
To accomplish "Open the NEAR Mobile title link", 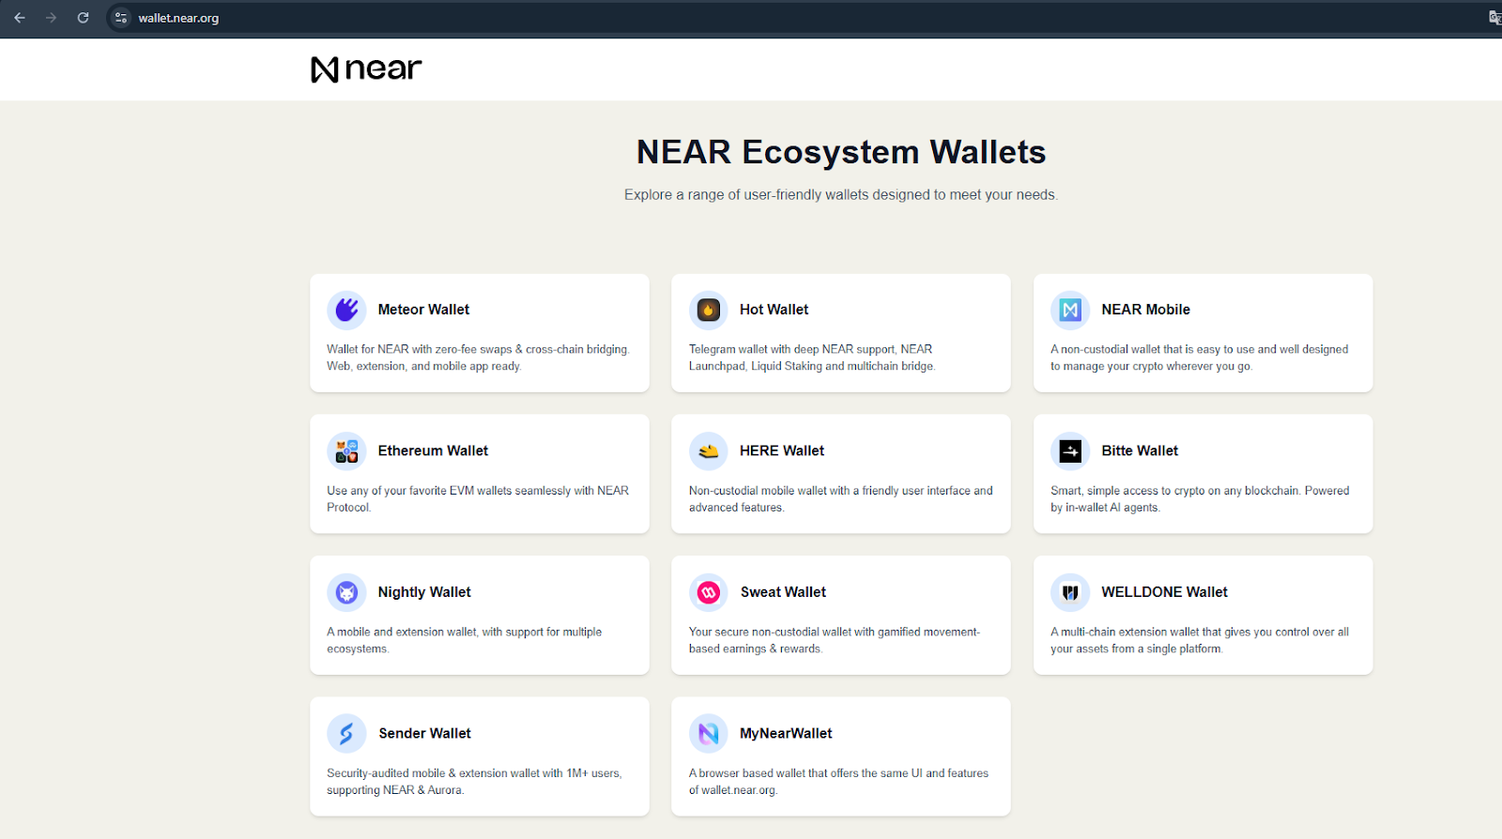I will coord(1145,310).
